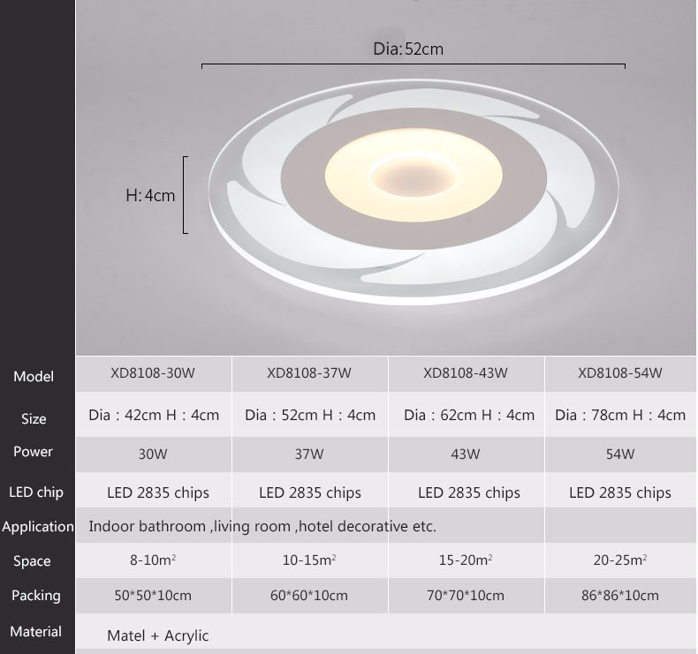The image size is (698, 654).
Task: Click 'LED 2835 chips' under XD8108-30W
Action: click(158, 492)
